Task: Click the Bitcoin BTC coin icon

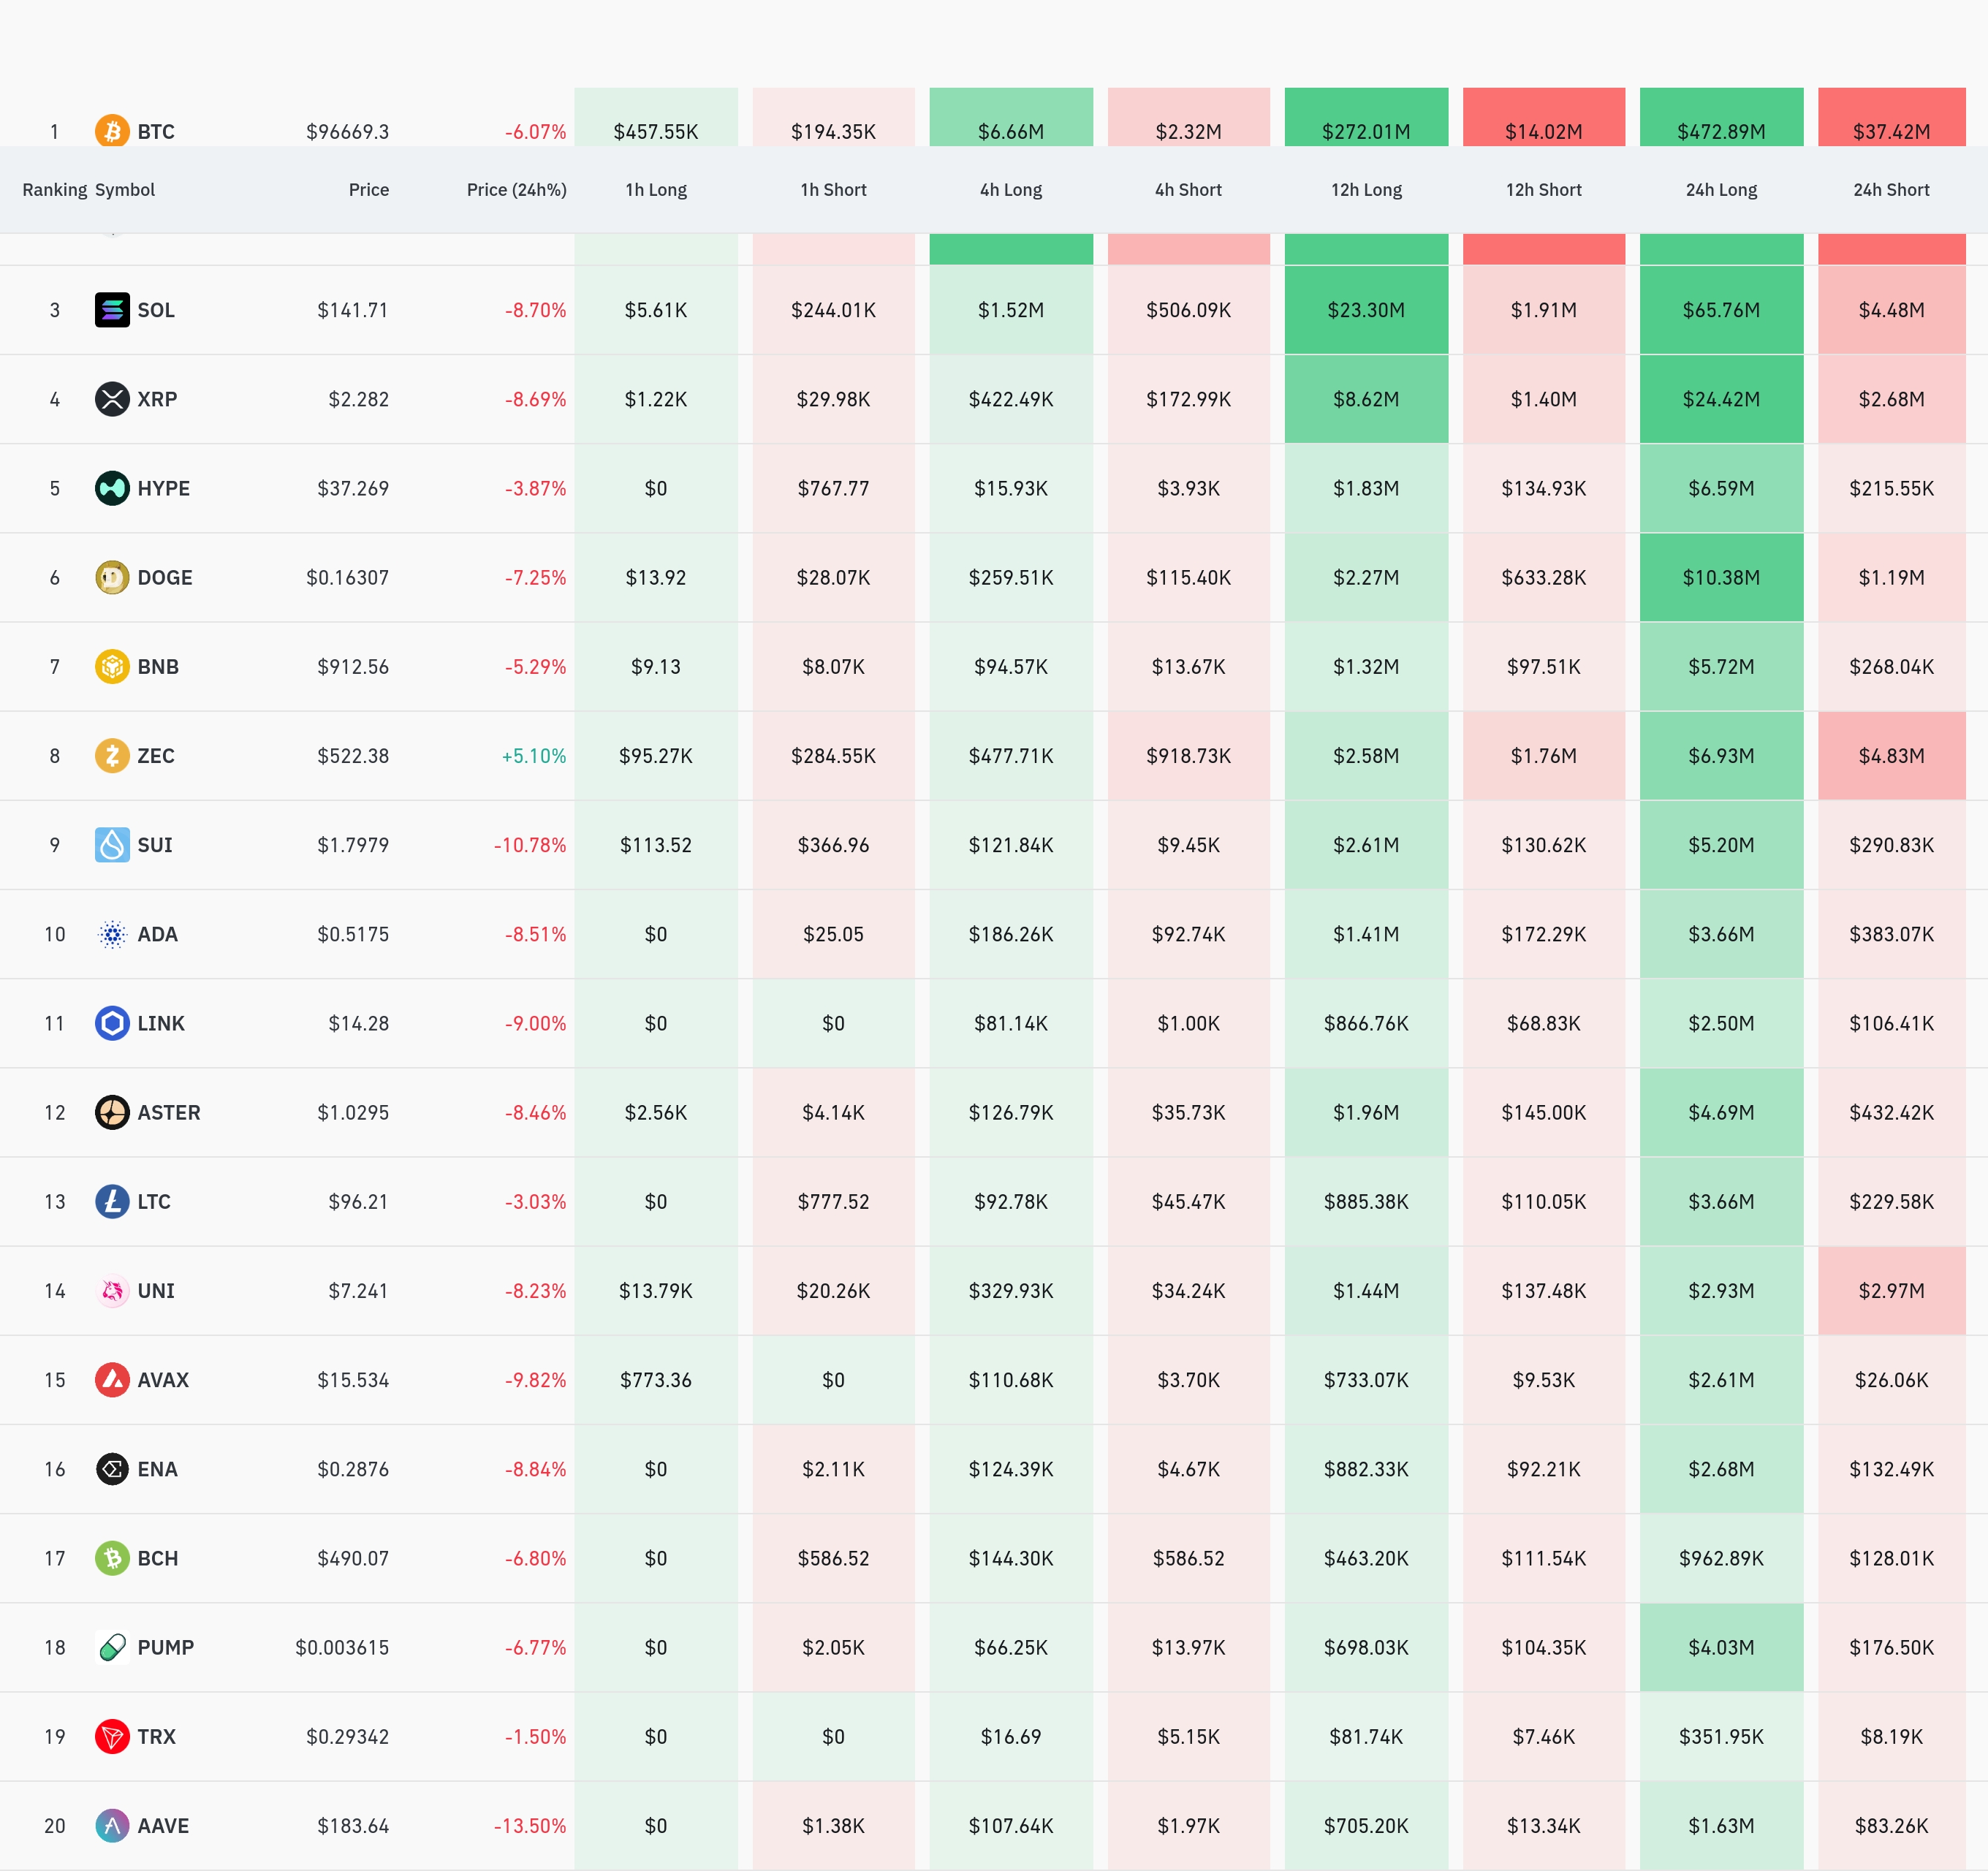Action: [x=112, y=131]
